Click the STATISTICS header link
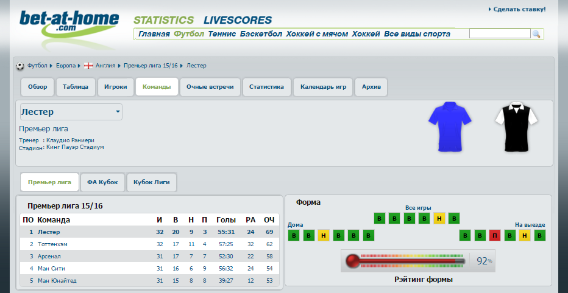The image size is (568, 293). [164, 20]
